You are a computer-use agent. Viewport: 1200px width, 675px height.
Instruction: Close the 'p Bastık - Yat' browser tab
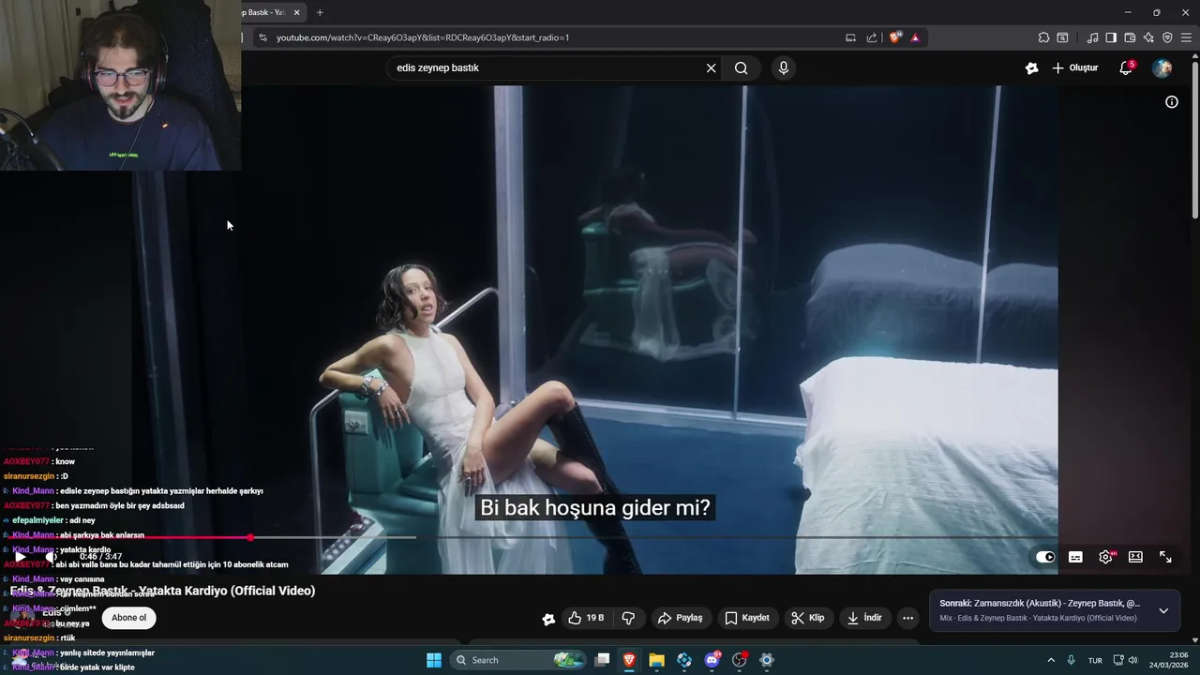coord(297,12)
